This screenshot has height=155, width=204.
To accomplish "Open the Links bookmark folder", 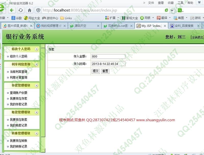I will 66,18.
